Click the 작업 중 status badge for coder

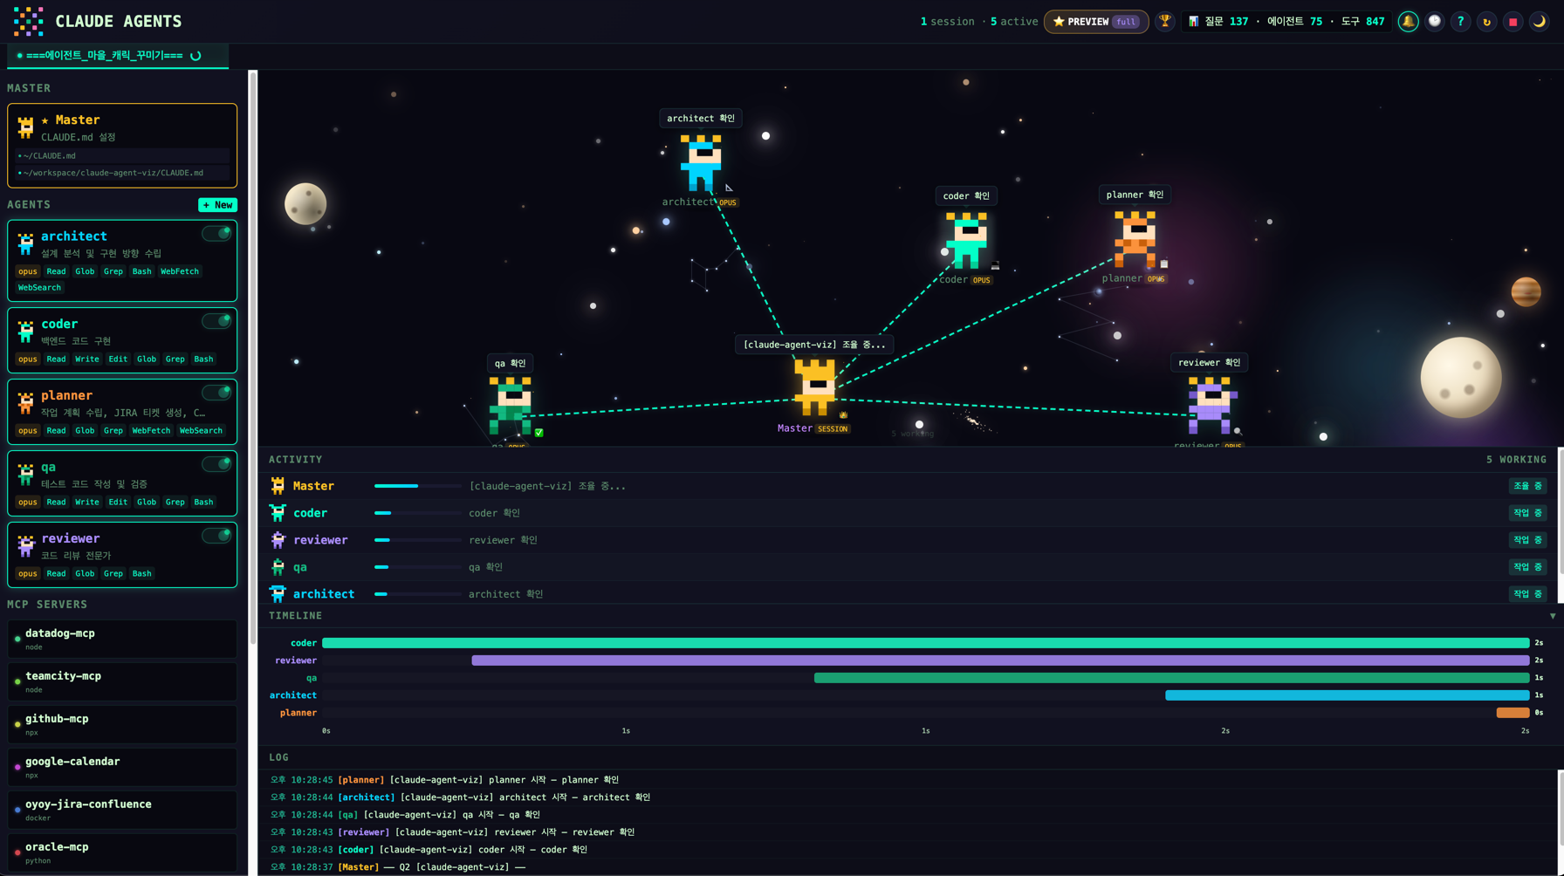pos(1527,513)
